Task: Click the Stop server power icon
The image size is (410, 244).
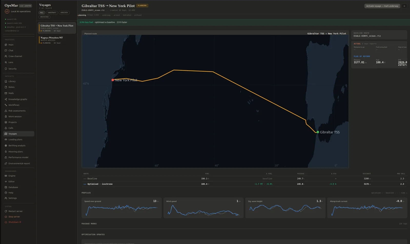Action: click(x=6, y=217)
